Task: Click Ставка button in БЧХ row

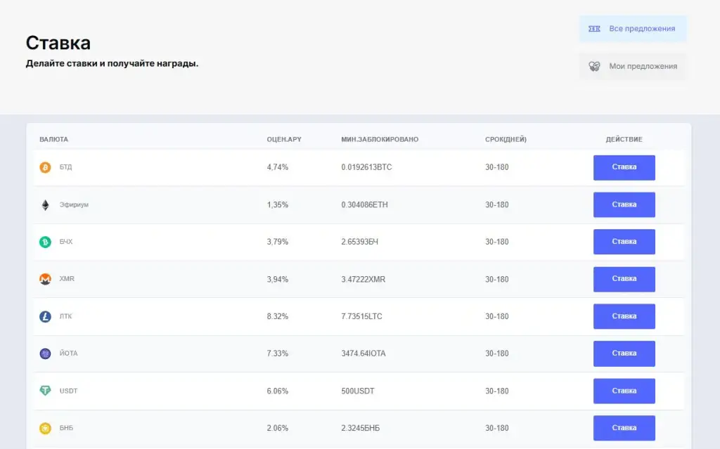Action: [624, 242]
